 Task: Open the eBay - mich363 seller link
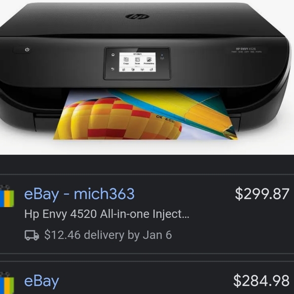coord(79,194)
